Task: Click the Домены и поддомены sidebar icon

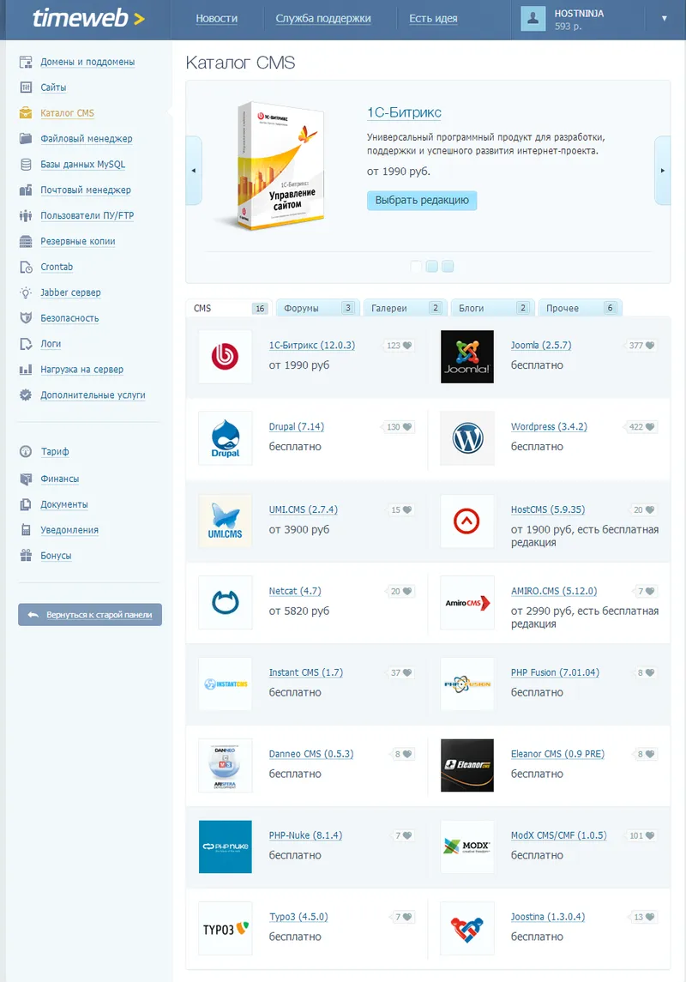Action: click(x=26, y=62)
